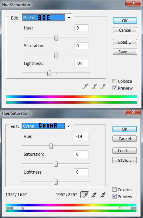Click the plain eyedropper in the Master dialog
Viewport: 143px width, 218px height.
(85, 86)
